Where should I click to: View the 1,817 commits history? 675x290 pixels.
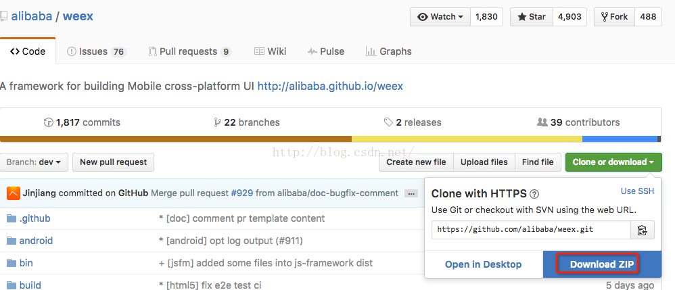pyautogui.click(x=82, y=122)
